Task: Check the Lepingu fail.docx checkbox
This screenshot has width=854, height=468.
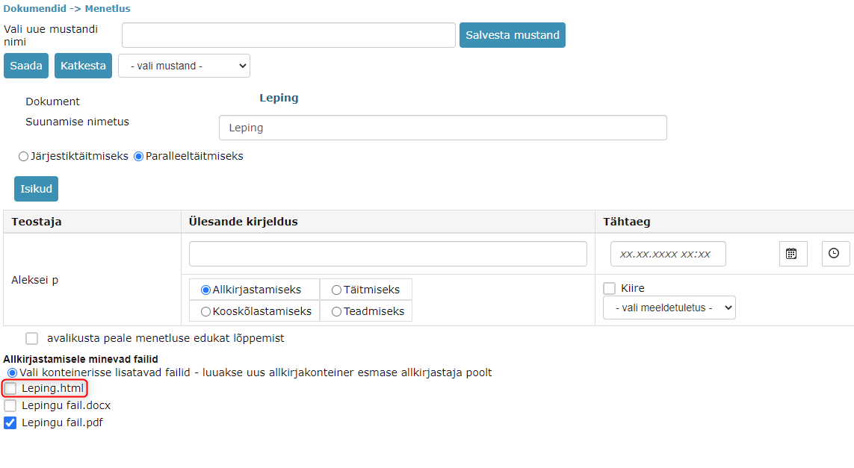Action: (10, 406)
